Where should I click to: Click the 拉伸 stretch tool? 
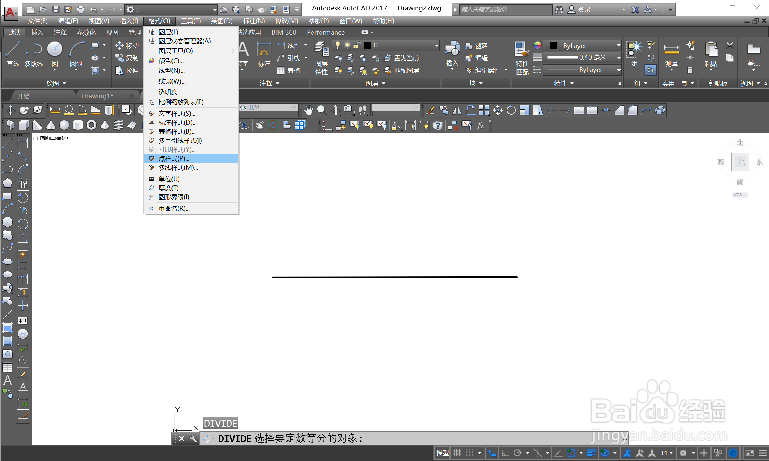127,70
